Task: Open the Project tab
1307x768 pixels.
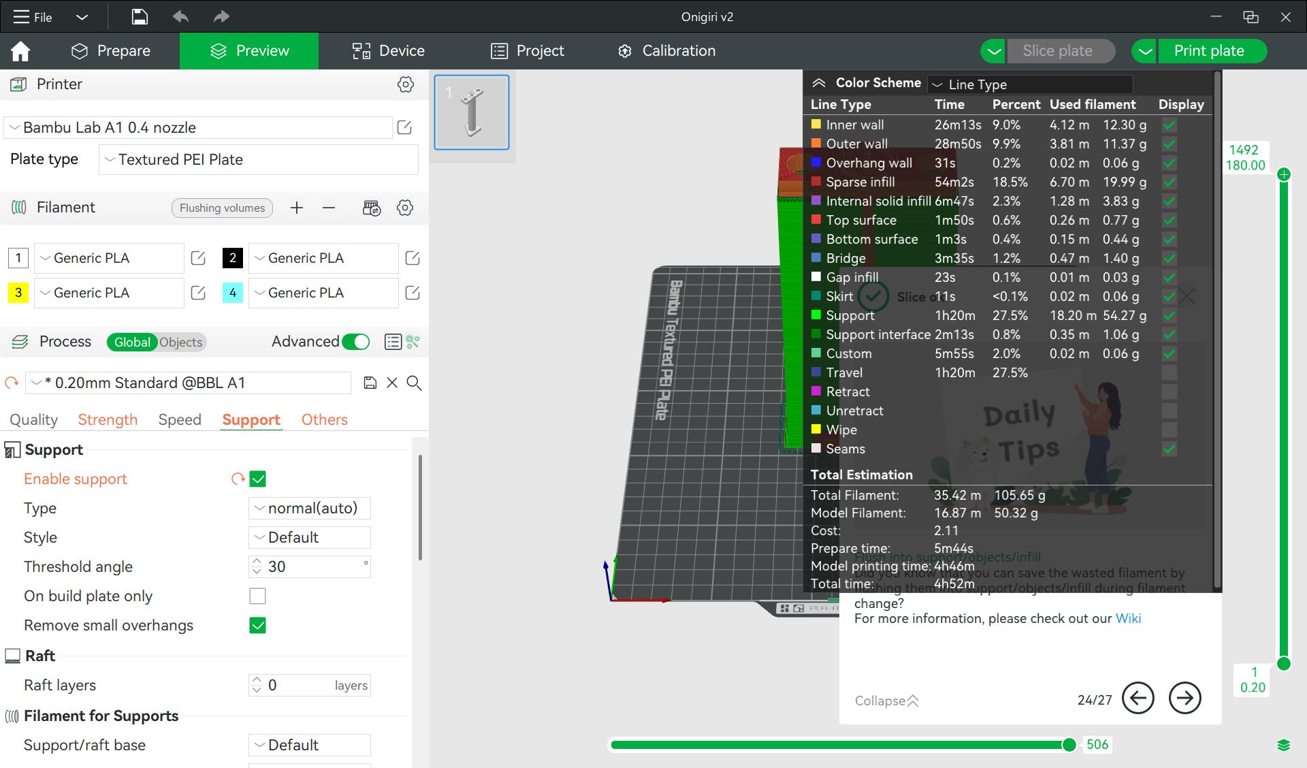Action: point(528,51)
